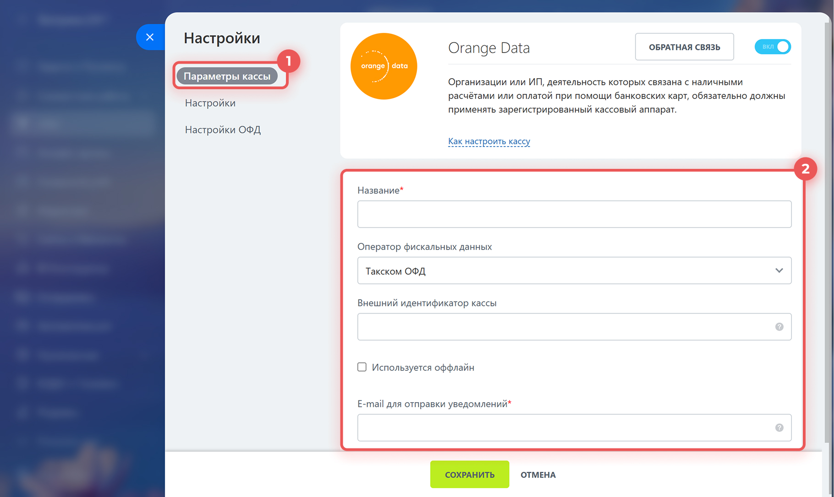Screen dimensions: 834x497
Task: Focus the Внешний идентификатор кассы field
Action: pyautogui.click(x=574, y=327)
